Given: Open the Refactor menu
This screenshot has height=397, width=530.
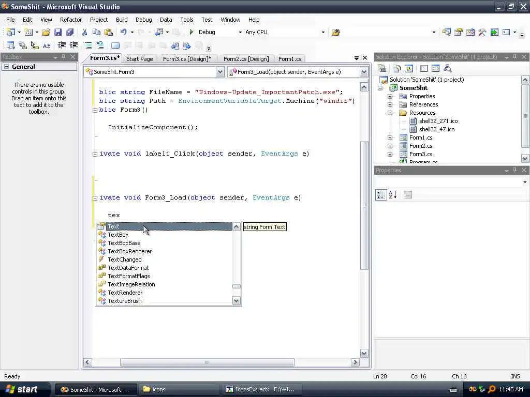Looking at the screenshot, I should [71, 20].
